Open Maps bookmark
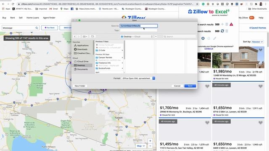Screen dimensions: 269x151 64,9
